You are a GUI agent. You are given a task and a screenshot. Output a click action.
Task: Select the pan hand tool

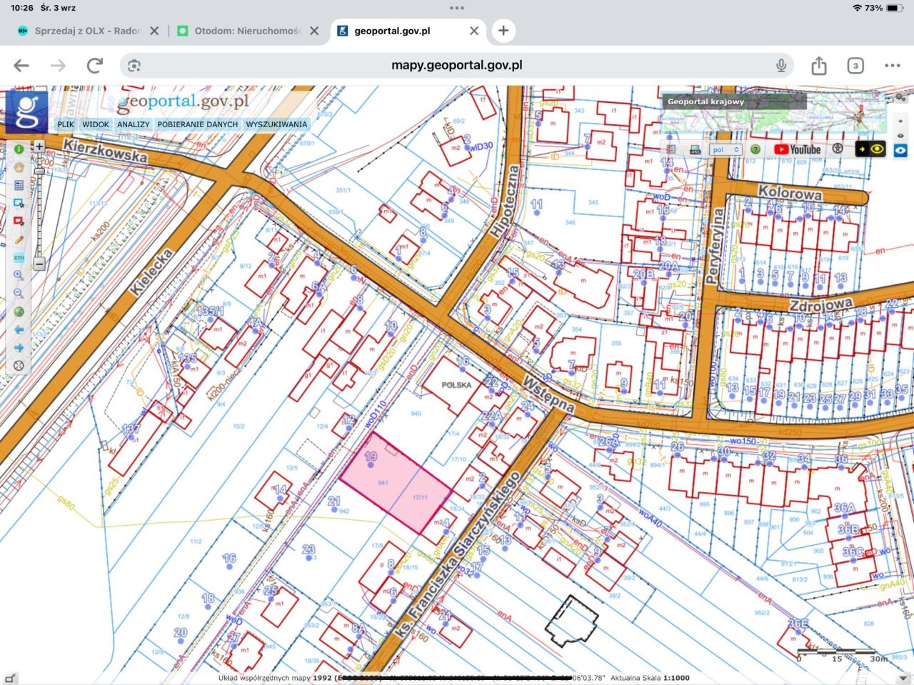click(x=19, y=167)
